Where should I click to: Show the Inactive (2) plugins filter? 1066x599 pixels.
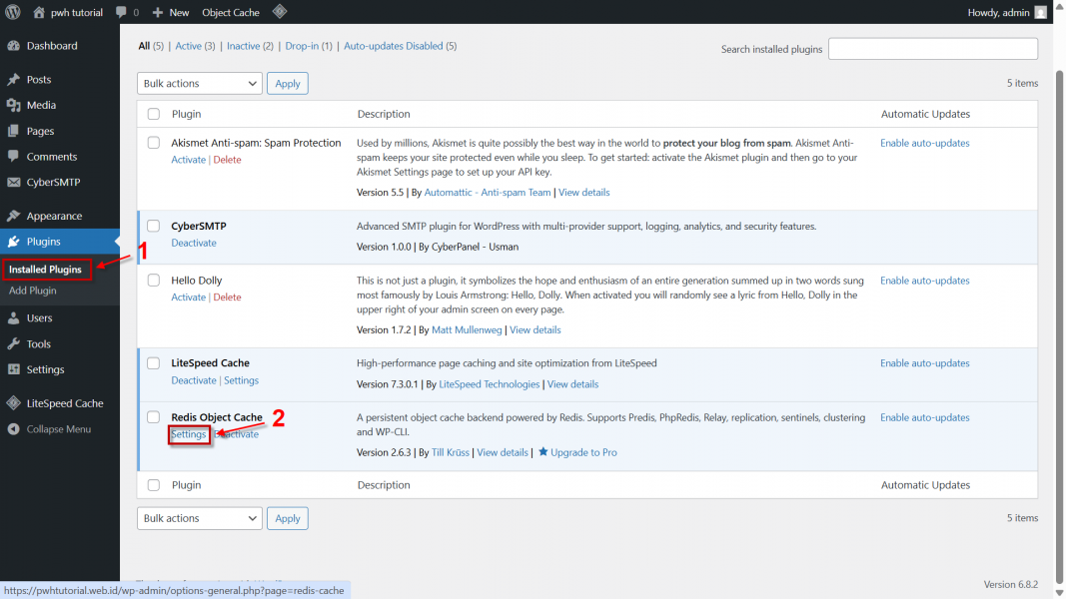click(250, 46)
